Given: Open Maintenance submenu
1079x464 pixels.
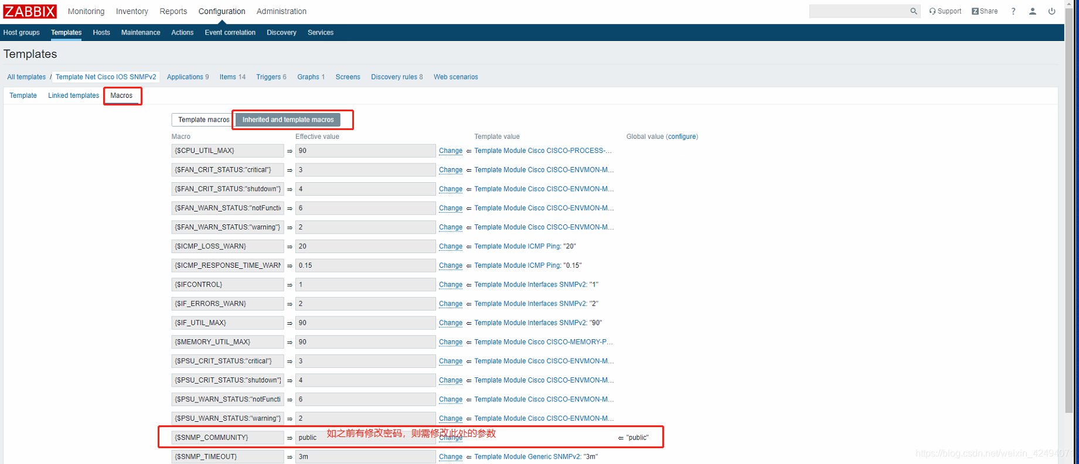Looking at the screenshot, I should [x=141, y=33].
